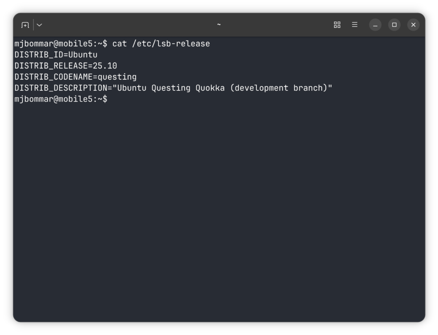
Task: Click the word "Questing" in the description
Action: click(171, 88)
